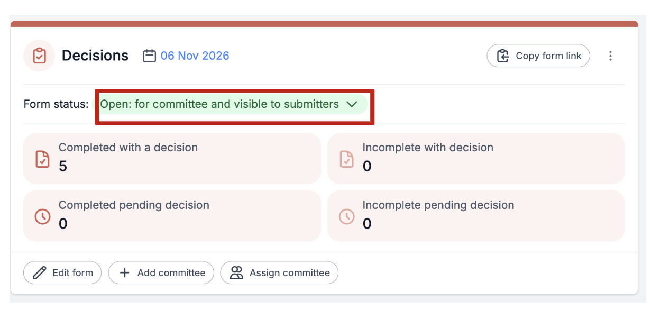Click the Completed pending decision clock icon
The width and height of the screenshot is (661, 328).
[x=42, y=216]
